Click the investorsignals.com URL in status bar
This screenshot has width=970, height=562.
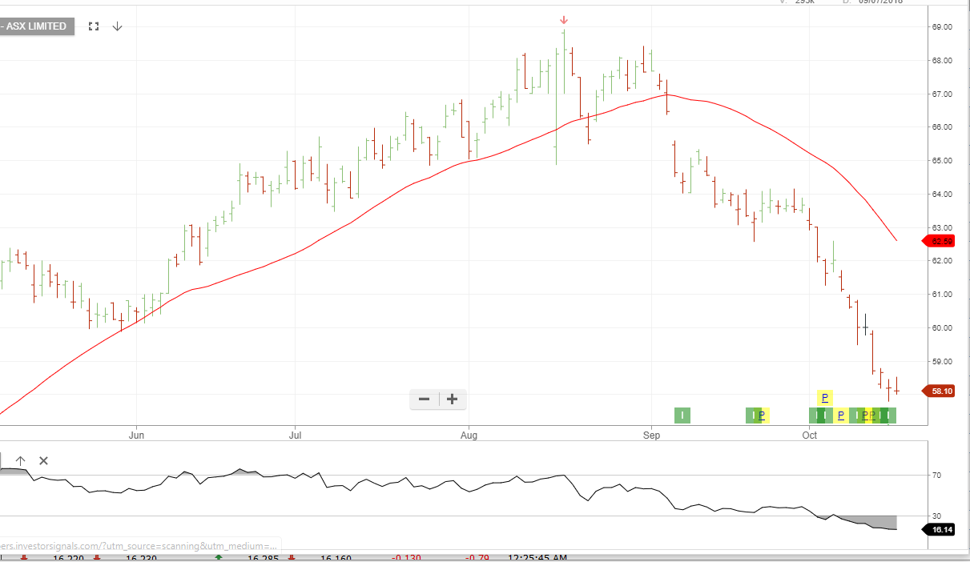[x=139, y=544]
